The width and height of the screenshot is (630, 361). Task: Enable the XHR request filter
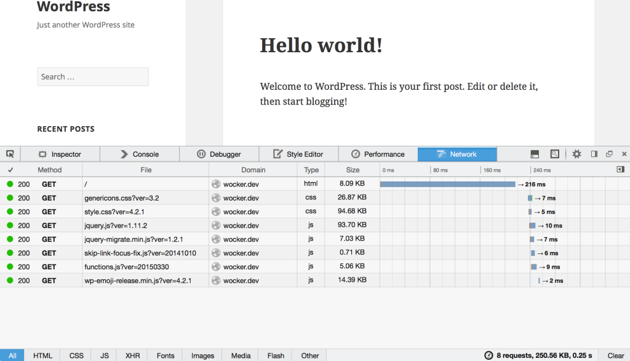pyautogui.click(x=132, y=355)
